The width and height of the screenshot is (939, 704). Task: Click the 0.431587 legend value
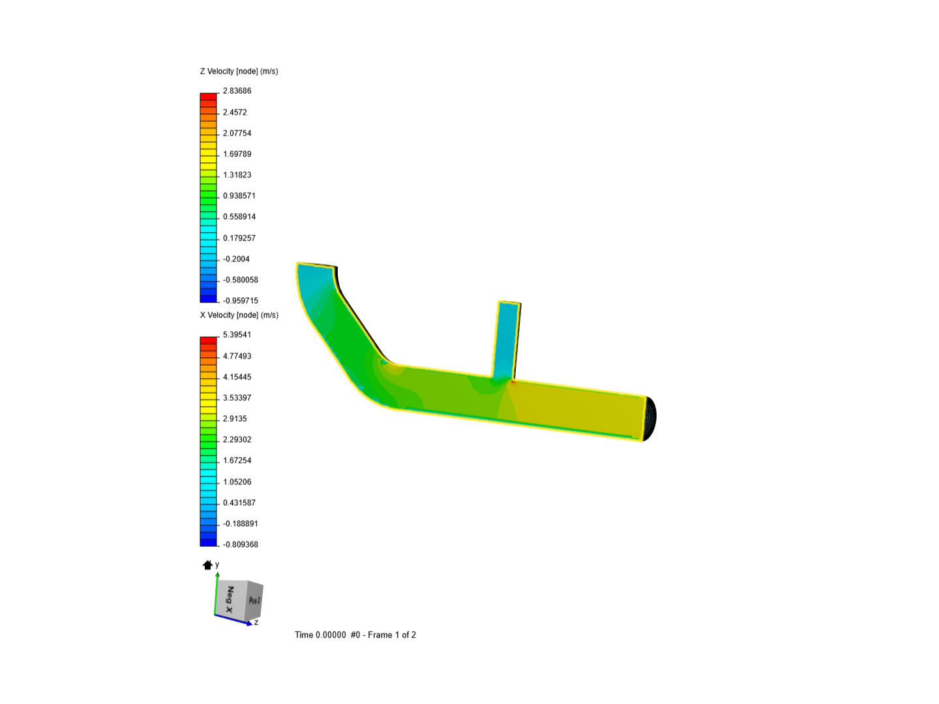[239, 503]
